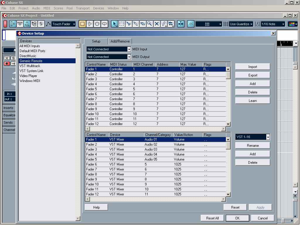Toggle the Autoscroll button

tap(181, 24)
